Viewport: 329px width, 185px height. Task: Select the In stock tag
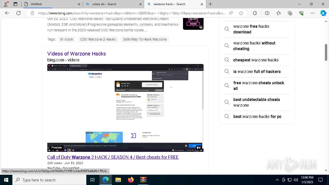coord(67,39)
